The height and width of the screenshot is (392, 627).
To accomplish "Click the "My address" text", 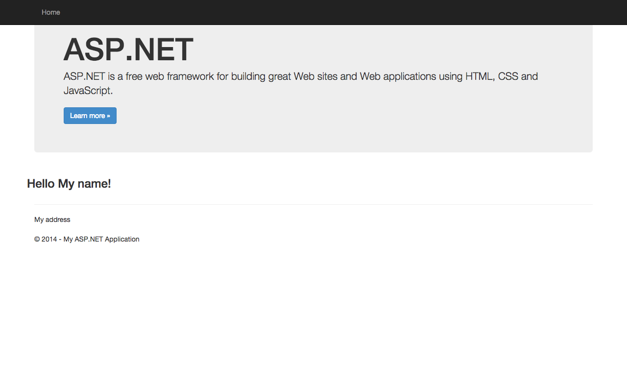I will 52,220.
